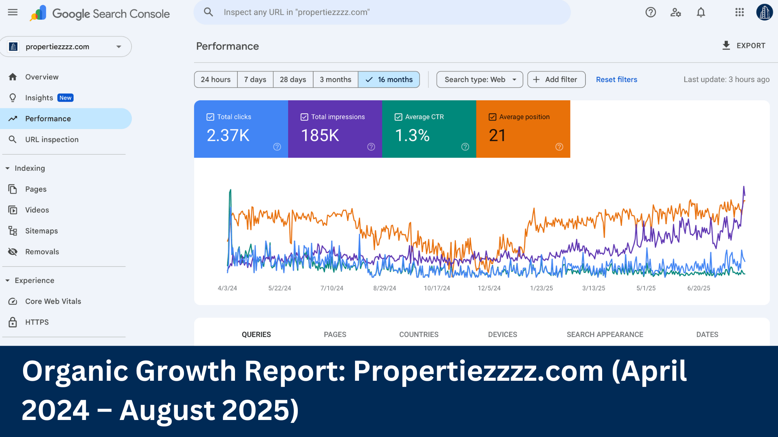Switch to the DEVICES tab
The width and height of the screenshot is (778, 437).
click(502, 334)
